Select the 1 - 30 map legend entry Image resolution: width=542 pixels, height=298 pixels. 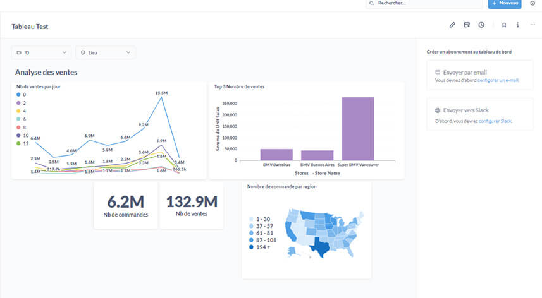259,219
